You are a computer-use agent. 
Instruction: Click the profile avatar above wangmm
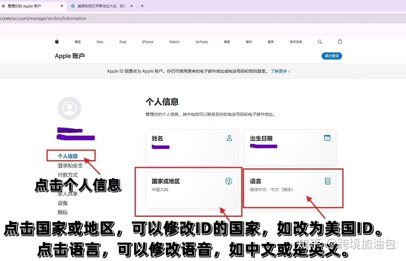(69, 108)
